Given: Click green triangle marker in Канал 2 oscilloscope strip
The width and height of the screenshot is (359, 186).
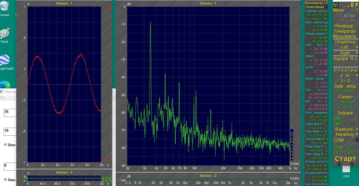Looking at the screenshot, I should (x=27, y=178).
